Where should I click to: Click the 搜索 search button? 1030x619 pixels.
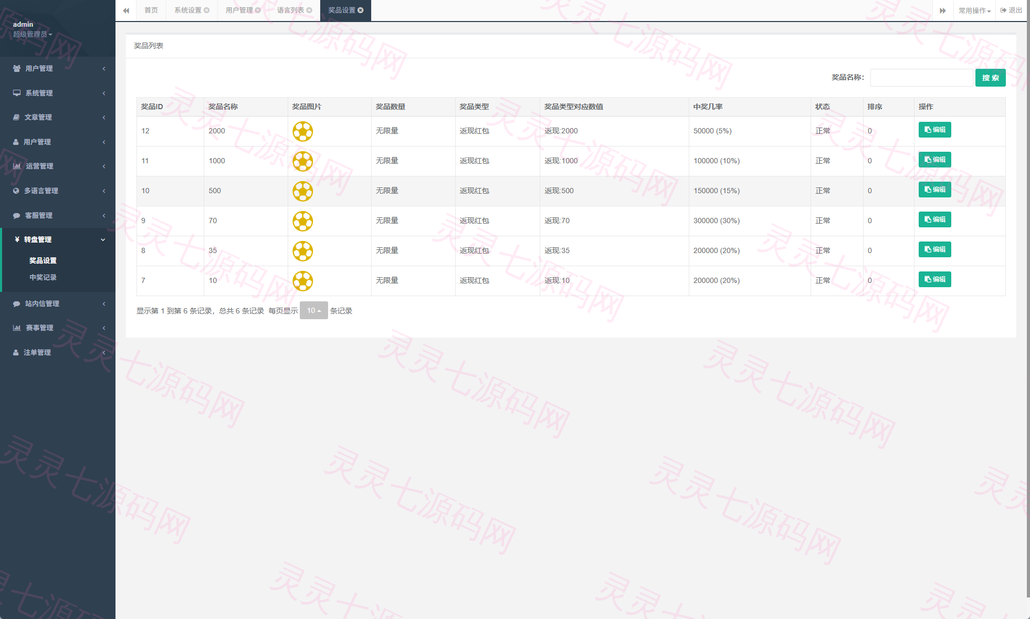tap(990, 78)
